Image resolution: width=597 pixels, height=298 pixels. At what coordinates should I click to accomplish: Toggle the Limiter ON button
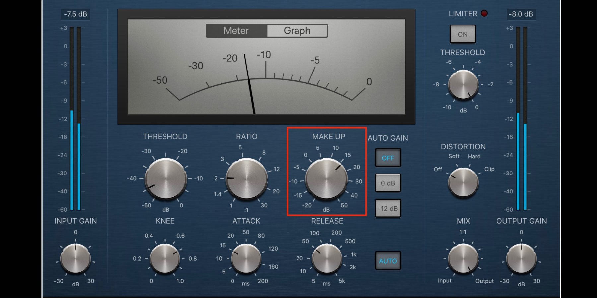463,34
